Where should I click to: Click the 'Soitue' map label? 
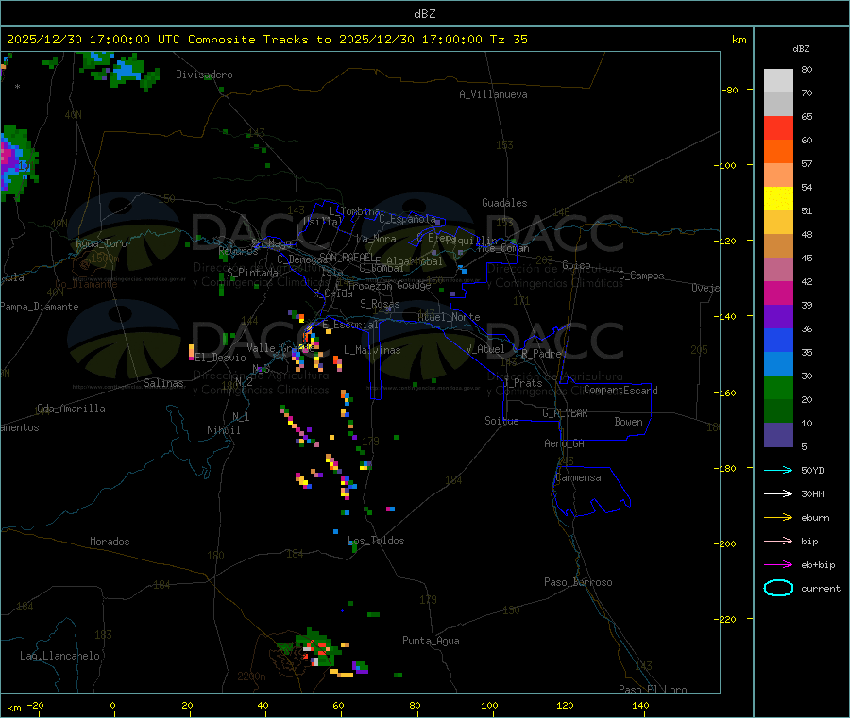tap(501, 421)
